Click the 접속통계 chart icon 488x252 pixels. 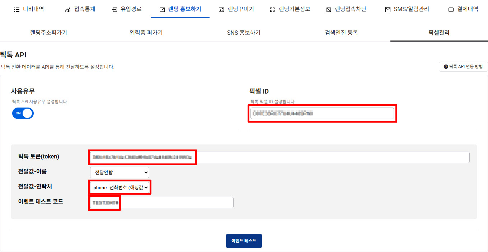[68, 10]
